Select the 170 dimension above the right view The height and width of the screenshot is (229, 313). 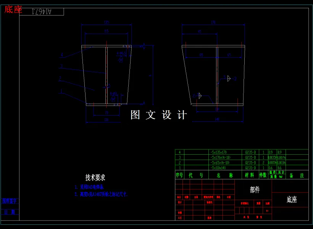tap(213, 22)
